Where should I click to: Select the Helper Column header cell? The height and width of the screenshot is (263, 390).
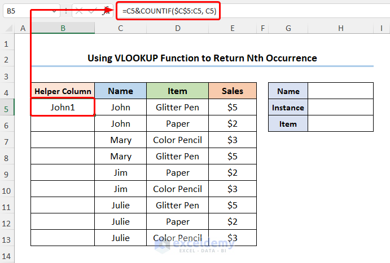[x=63, y=91]
